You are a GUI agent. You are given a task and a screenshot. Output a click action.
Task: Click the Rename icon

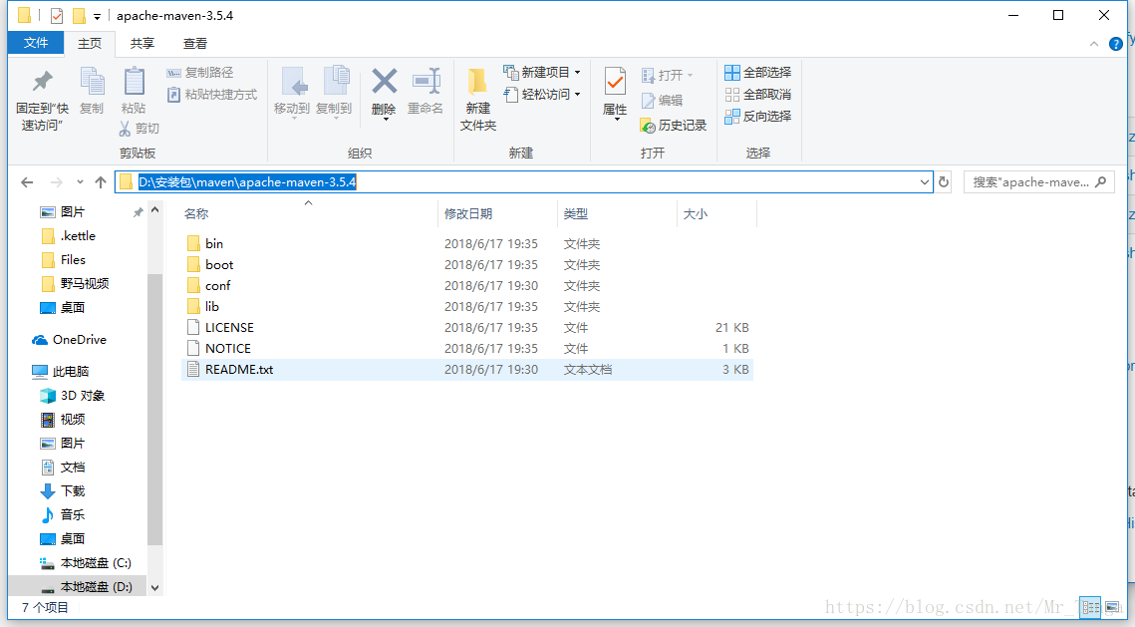coord(426,82)
